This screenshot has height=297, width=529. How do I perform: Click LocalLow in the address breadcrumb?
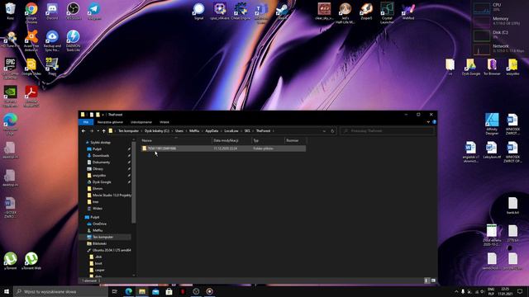231,130
